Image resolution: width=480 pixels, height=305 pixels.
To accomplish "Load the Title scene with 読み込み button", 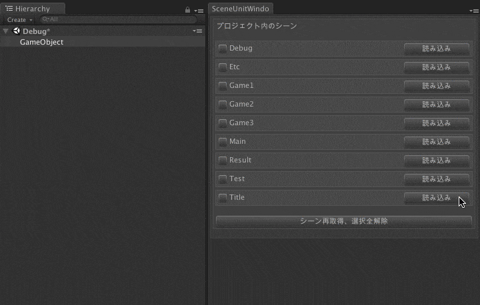I will pyautogui.click(x=437, y=198).
